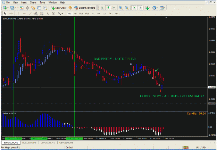The width and height of the screenshot is (217, 150).
Task: Select the Cursor arrow tool
Action: (5, 14)
